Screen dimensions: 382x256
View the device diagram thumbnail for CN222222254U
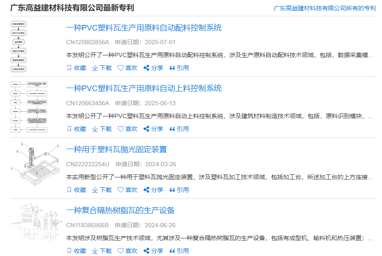pos(34,166)
